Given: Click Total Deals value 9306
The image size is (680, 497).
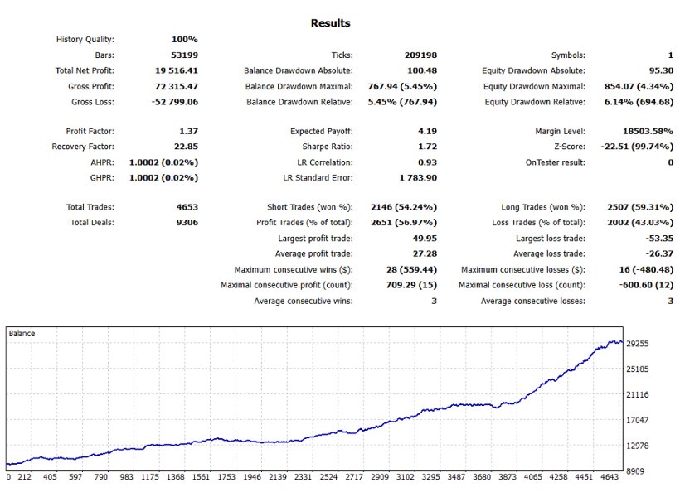Looking at the screenshot, I should pos(187,222).
